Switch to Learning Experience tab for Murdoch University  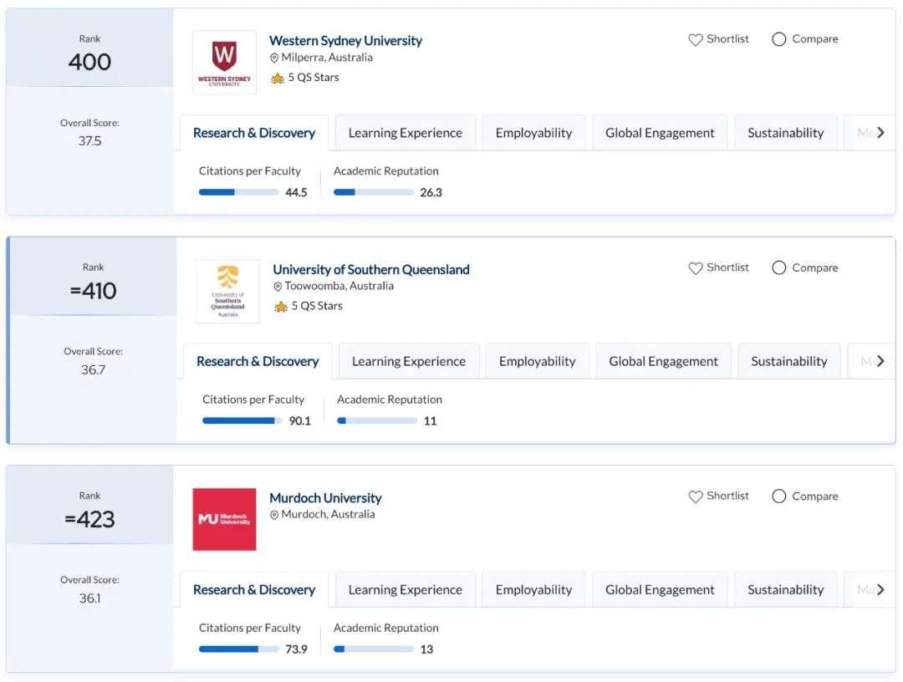[406, 590]
